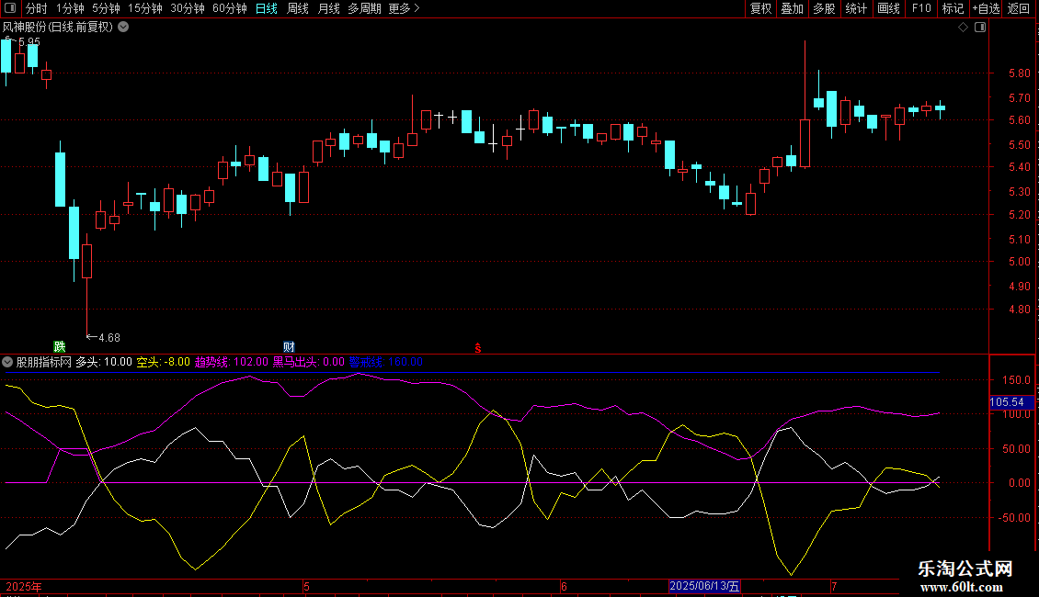Image resolution: width=1039 pixels, height=597 pixels.
Task: Switch to 30分钟 period
Action: pos(188,8)
